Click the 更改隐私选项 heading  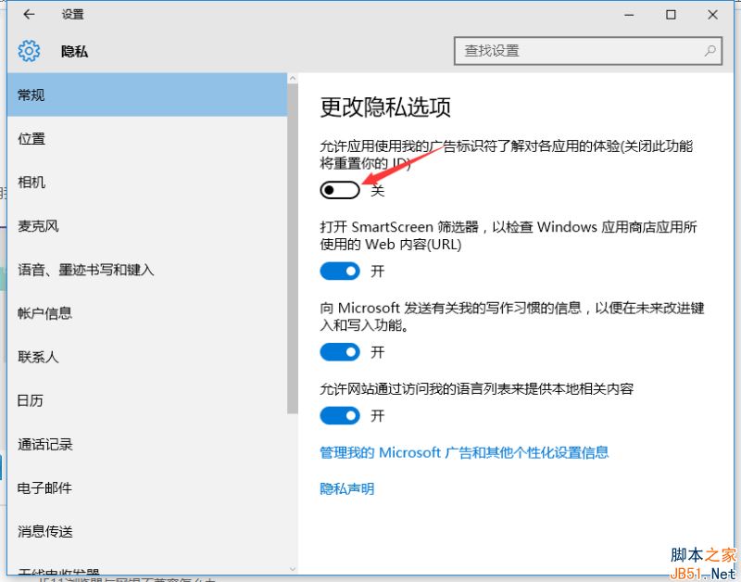(385, 107)
